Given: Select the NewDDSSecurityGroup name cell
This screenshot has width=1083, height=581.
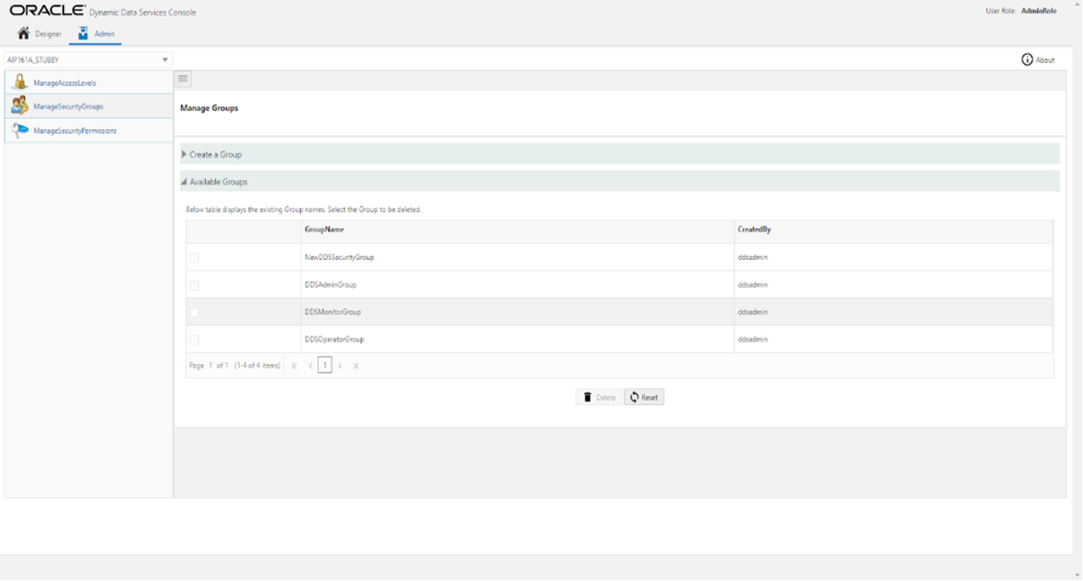Looking at the screenshot, I should point(518,257).
